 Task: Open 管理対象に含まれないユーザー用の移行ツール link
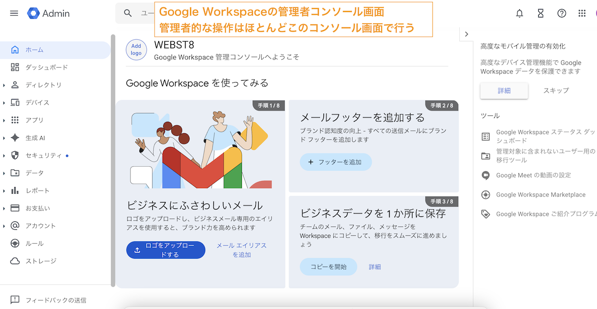tap(546, 156)
